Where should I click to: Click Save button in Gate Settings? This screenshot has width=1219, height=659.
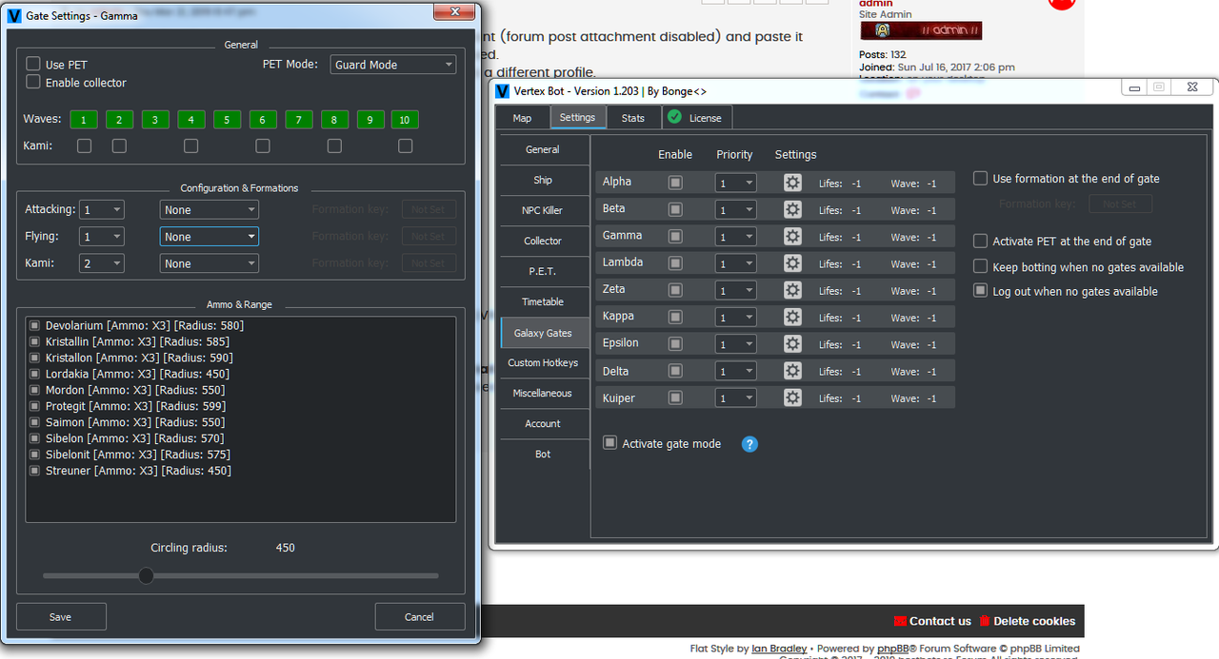tap(61, 616)
